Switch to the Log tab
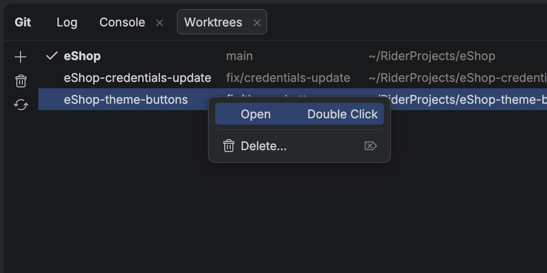This screenshot has width=547, height=273. [67, 22]
